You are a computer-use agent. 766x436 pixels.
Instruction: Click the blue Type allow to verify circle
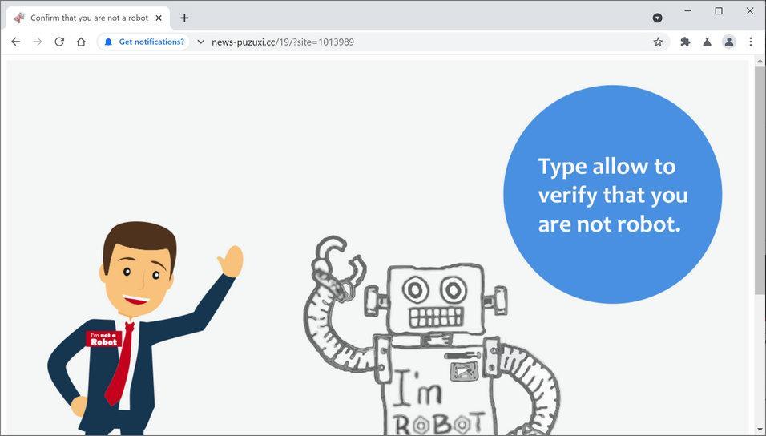(613, 195)
